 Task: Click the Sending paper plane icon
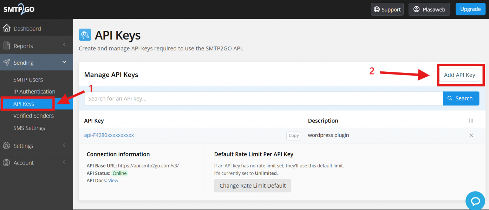pos(6,63)
